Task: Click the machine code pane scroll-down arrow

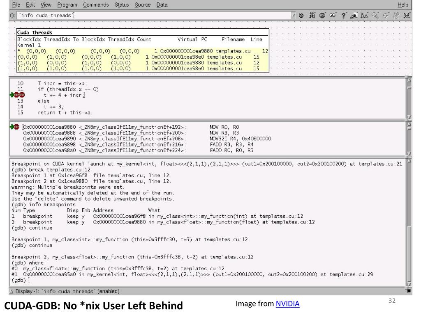Action: point(409,154)
